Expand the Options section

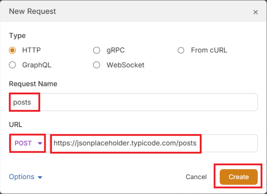pyautogui.click(x=22, y=177)
